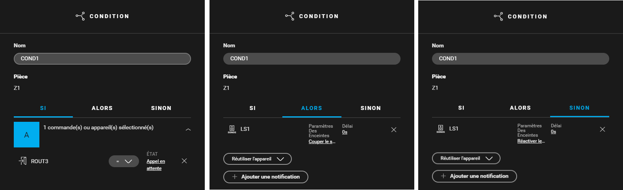Switch to SINON tab in the middle panel
The image size is (623, 190).
point(371,108)
